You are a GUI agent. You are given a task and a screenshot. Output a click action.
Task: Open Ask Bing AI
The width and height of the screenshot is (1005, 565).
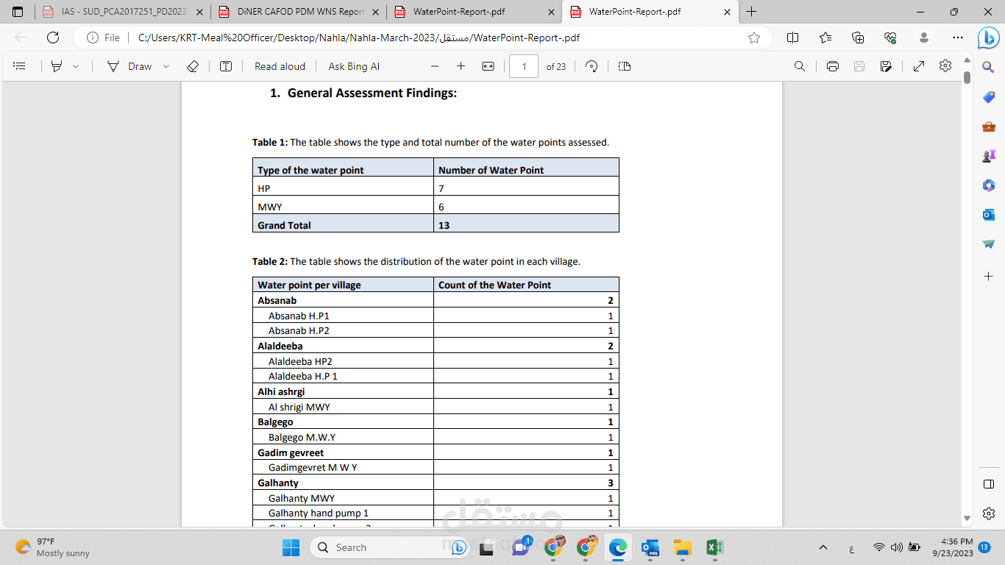[x=354, y=66]
